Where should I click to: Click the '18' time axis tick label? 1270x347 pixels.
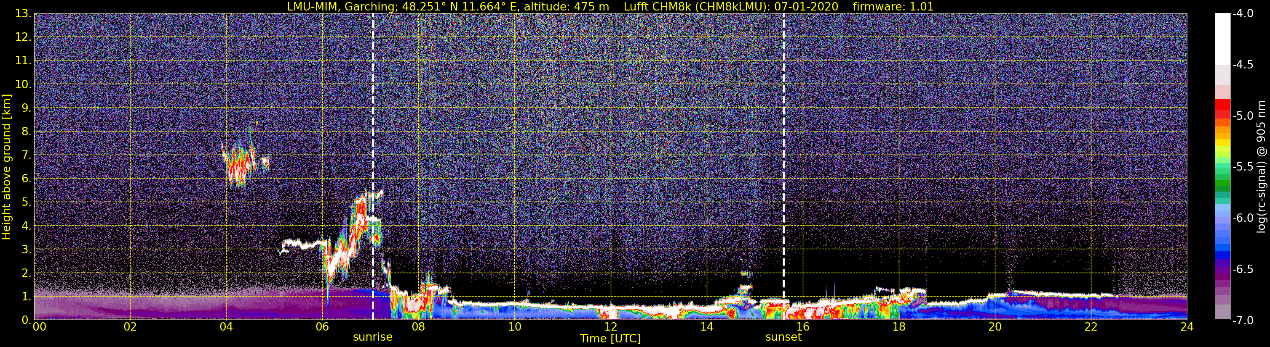[x=899, y=327]
